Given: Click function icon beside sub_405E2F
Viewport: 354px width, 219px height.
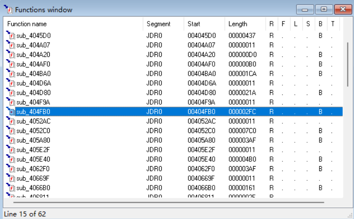Looking at the screenshot, I should [10, 150].
